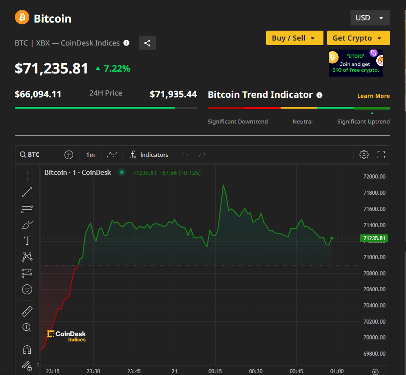406x375 pixels.
Task: Click the Learn More link
Action: coord(373,96)
